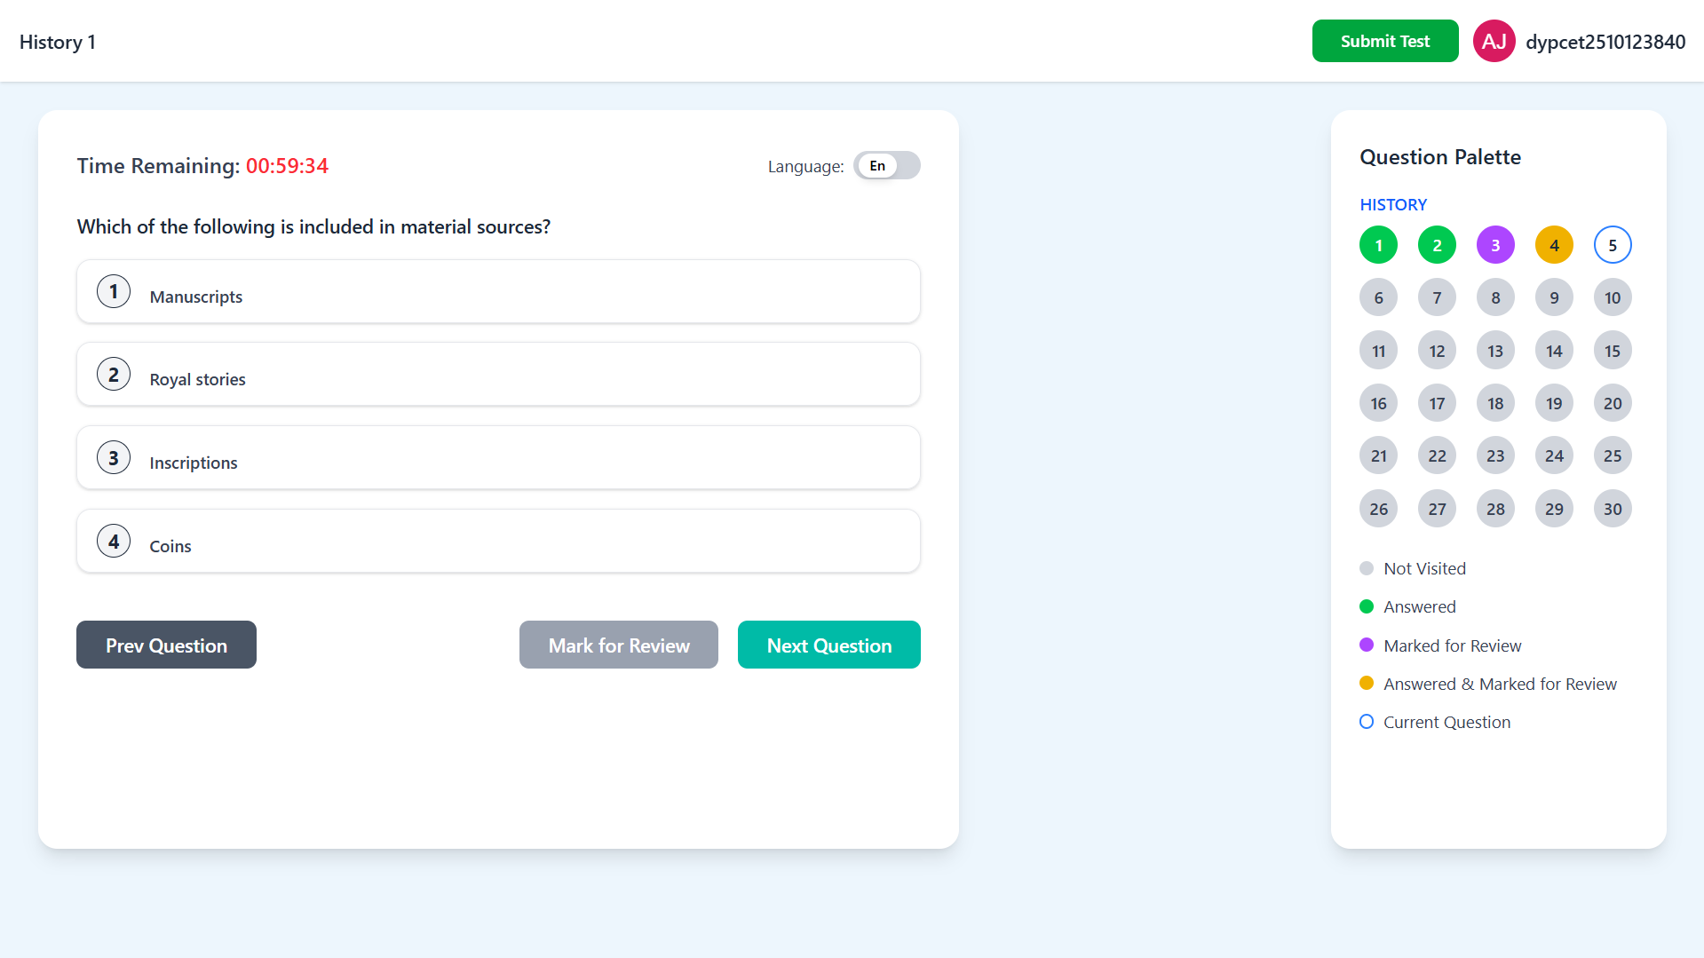The width and height of the screenshot is (1704, 958).
Task: Select option 2 Royal stories
Action: click(x=498, y=375)
